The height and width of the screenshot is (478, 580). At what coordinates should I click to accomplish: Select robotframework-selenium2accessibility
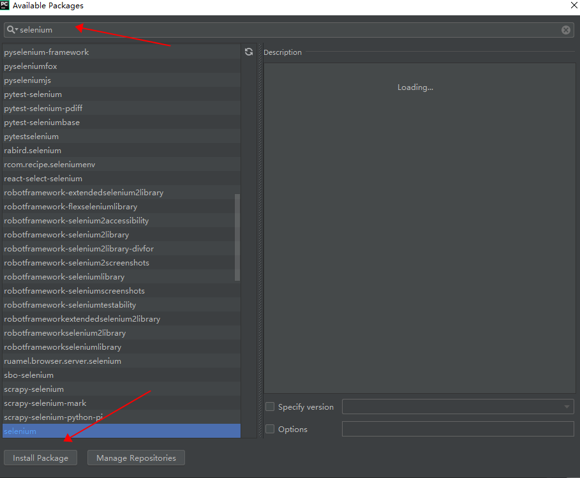(x=121, y=221)
